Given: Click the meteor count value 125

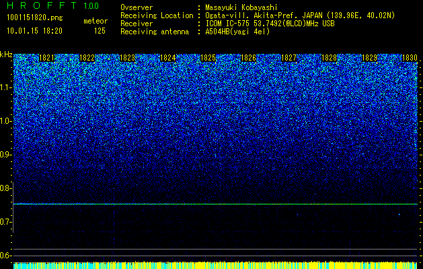Looking at the screenshot, I should click(100, 31).
